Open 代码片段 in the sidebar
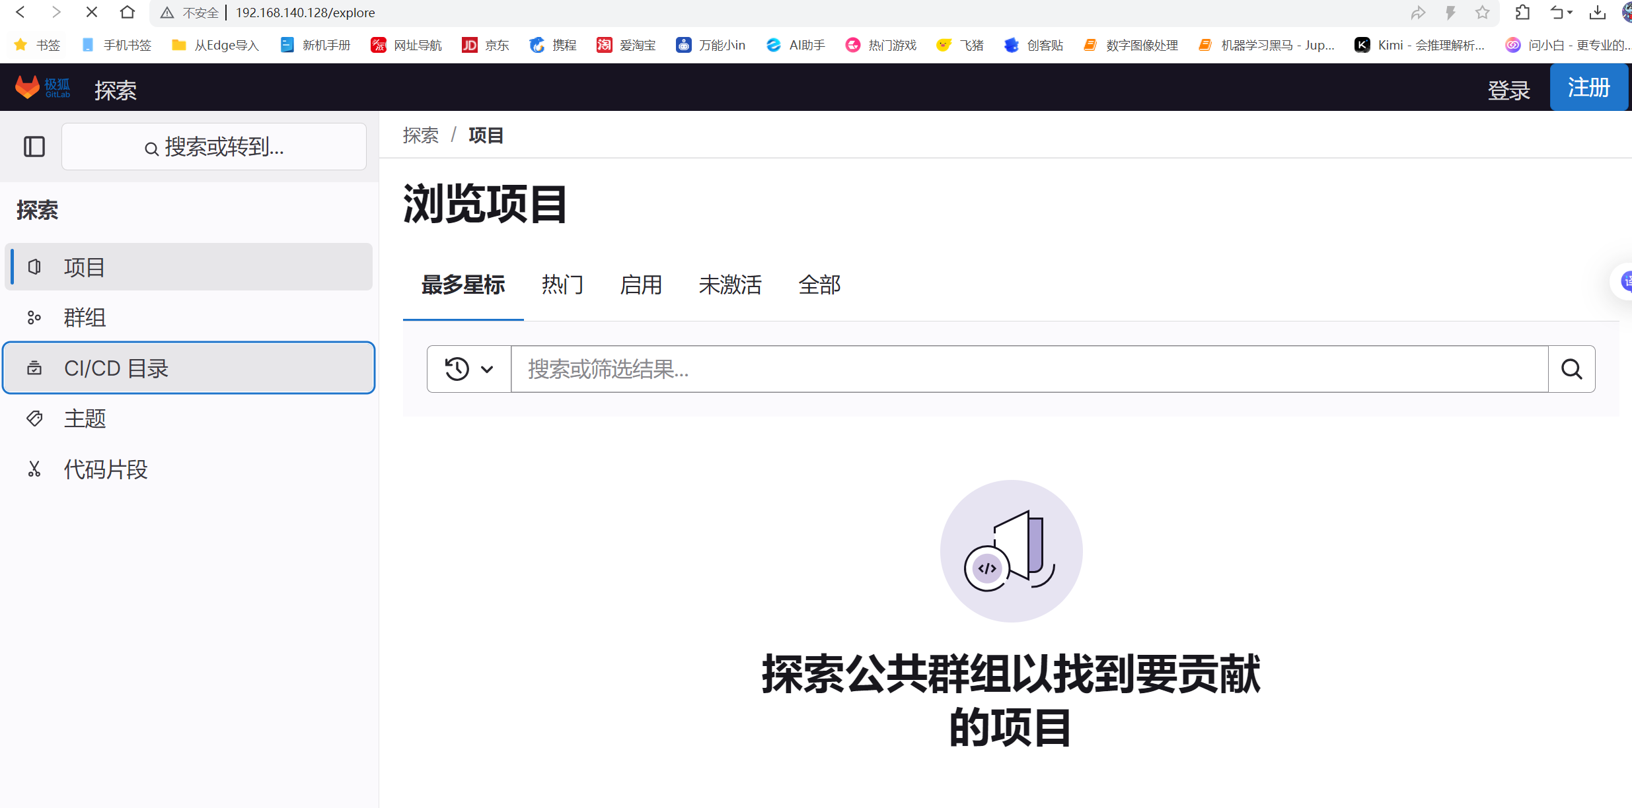 tap(189, 469)
